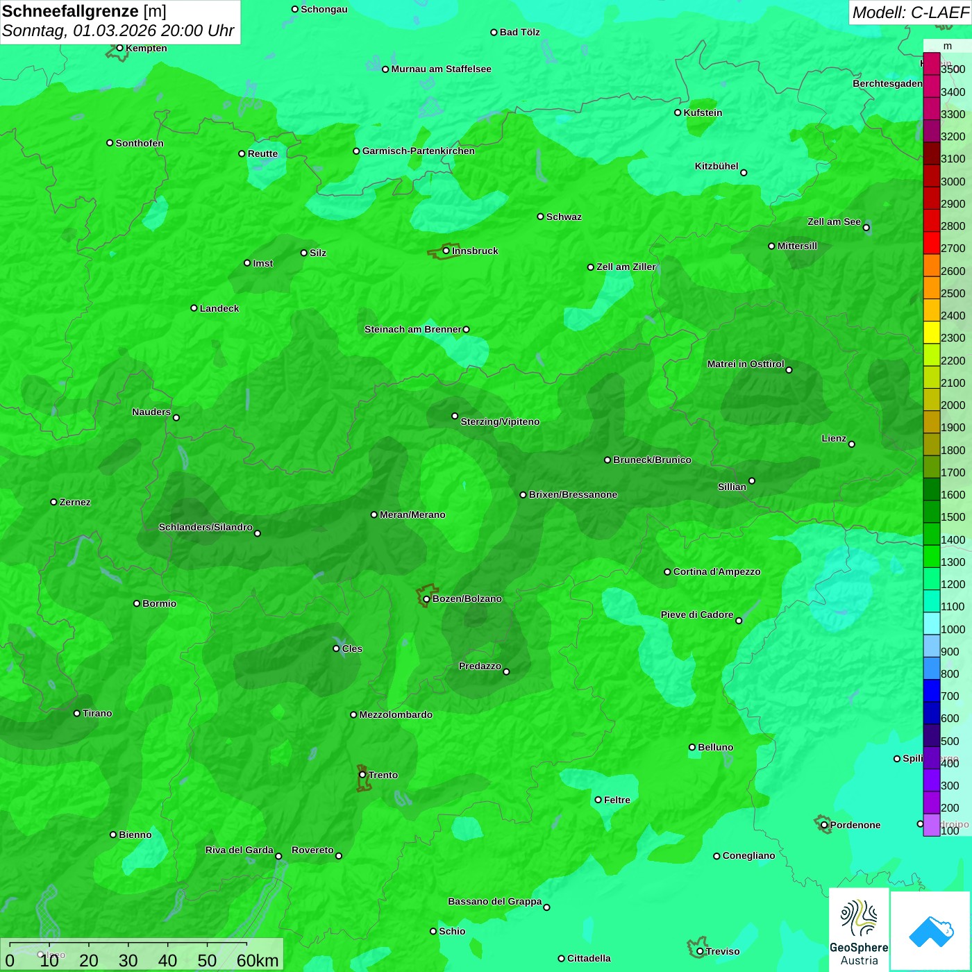The width and height of the screenshot is (972, 972).
Task: Click the Berchtesgaden label
Action: [x=887, y=83]
